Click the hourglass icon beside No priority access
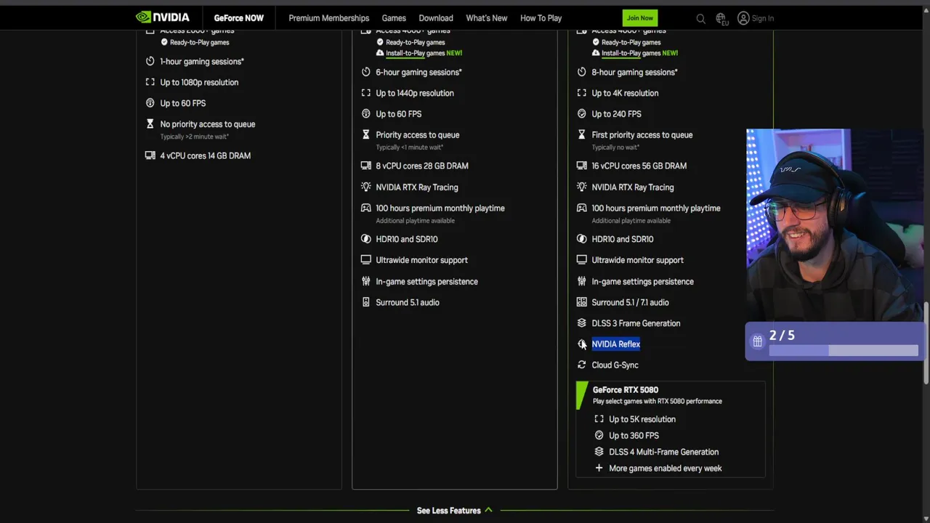Screen dimensions: 930x523 pos(150,124)
